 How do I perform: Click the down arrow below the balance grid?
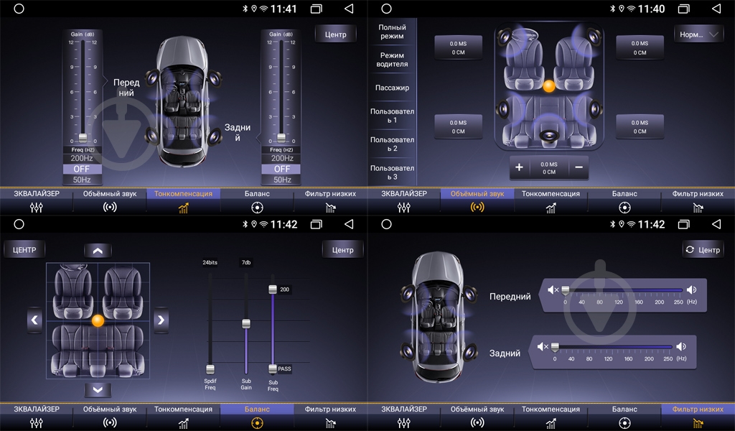(98, 389)
